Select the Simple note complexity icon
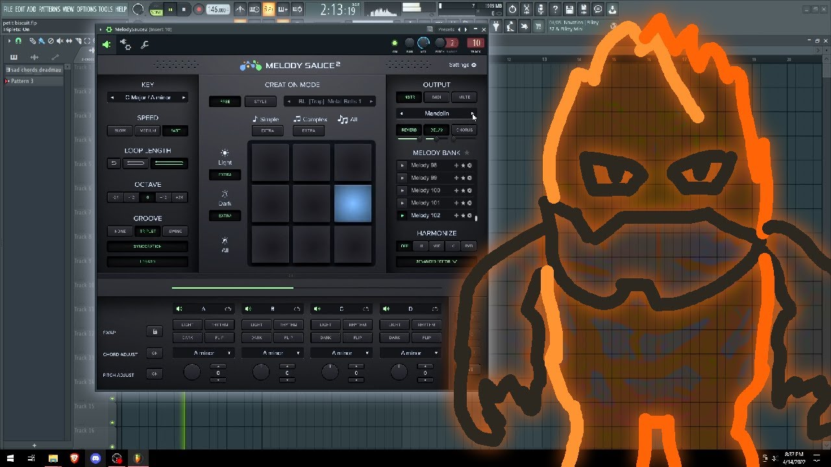Viewport: 831px width, 467px height. pyautogui.click(x=255, y=119)
